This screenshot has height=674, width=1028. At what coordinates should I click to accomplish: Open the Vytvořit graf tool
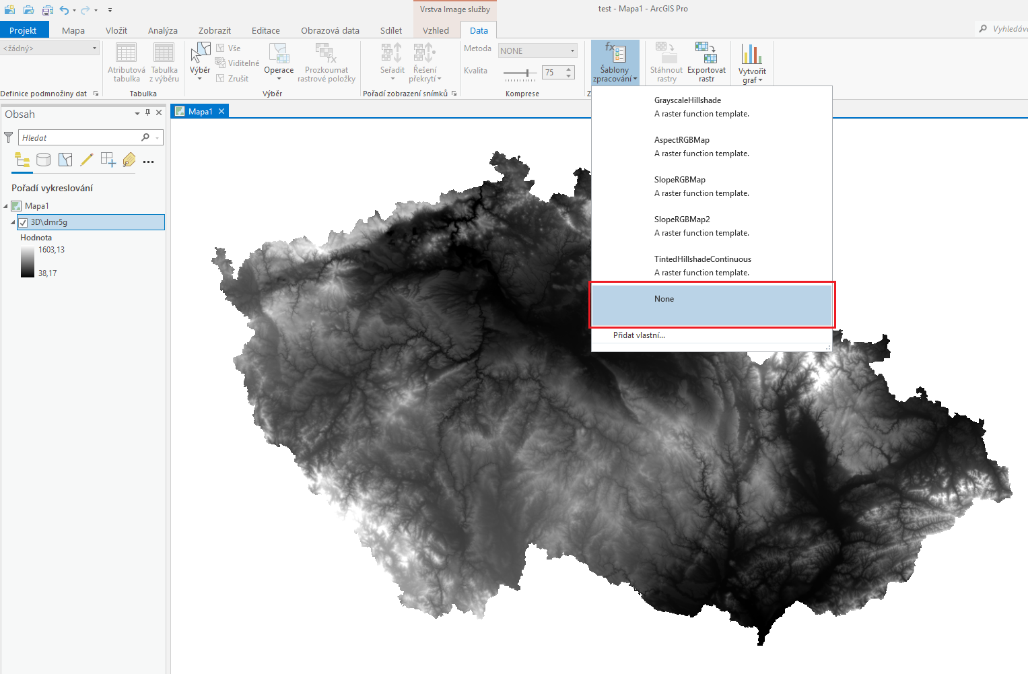coord(751,63)
